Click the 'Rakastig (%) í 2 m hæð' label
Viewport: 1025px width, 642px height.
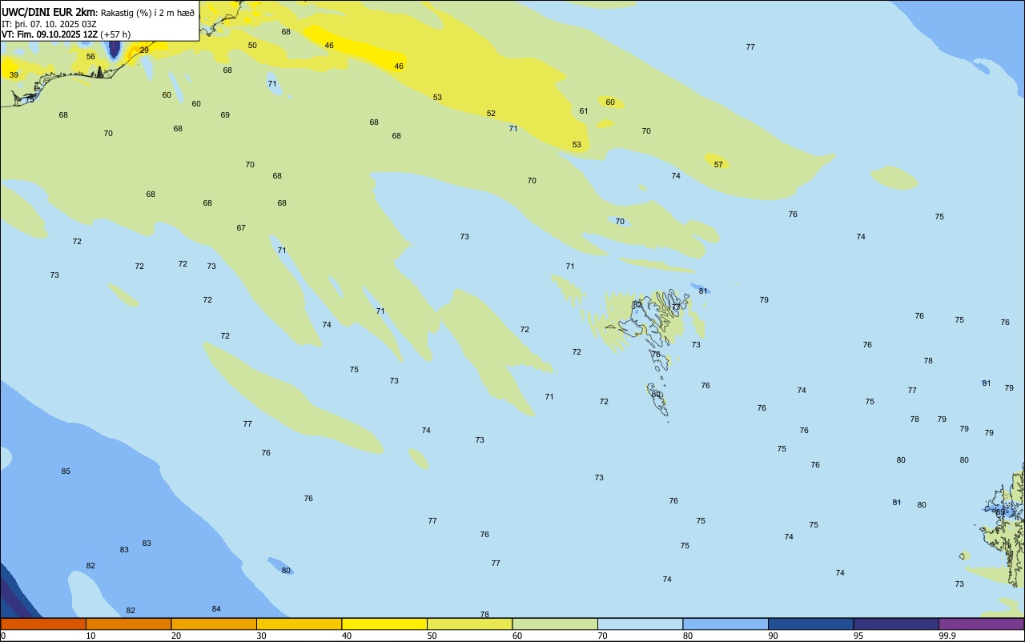pos(147,13)
